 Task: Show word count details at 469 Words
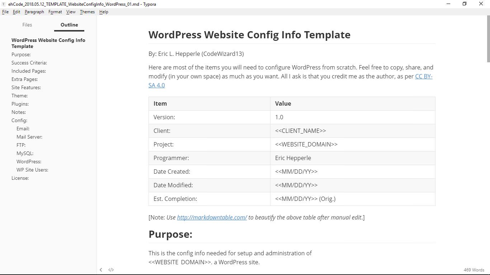pos(473,270)
